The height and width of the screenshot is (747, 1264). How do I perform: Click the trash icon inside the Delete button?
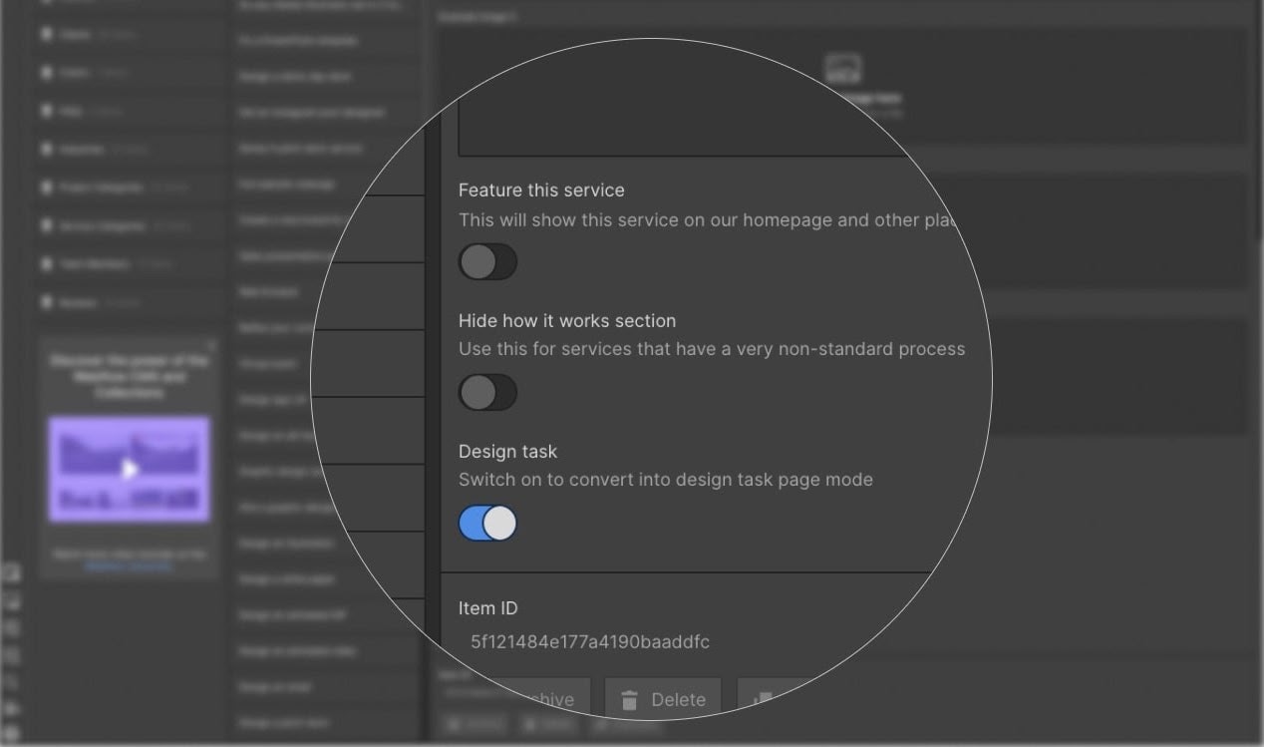631,699
